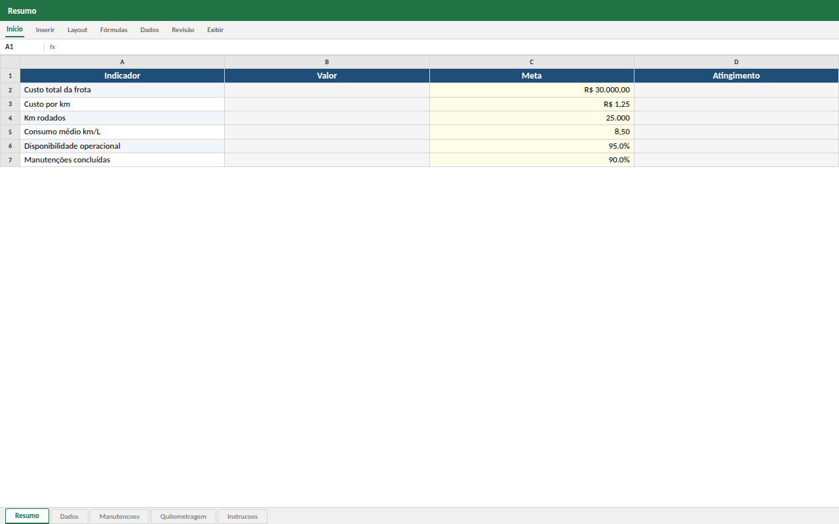The width and height of the screenshot is (839, 524).
Task: Select cell 'Disponibilidade operacional'
Action: pos(122,146)
